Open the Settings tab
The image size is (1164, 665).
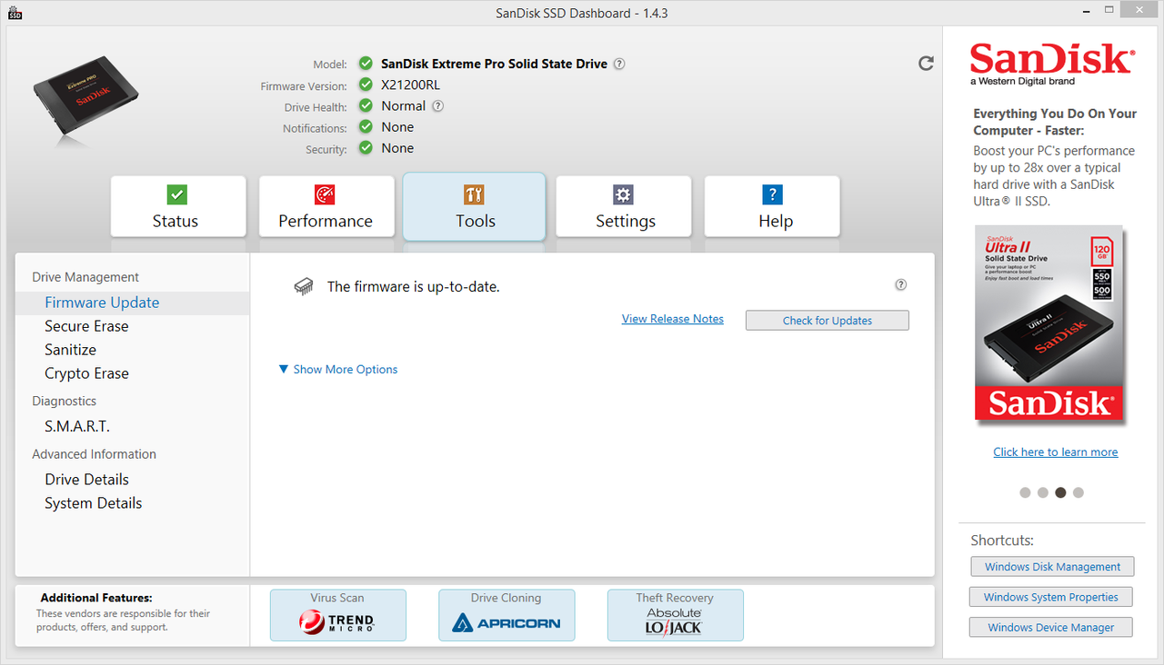[624, 206]
